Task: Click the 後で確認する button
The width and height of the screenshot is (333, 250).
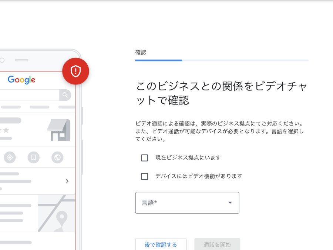Action: (x=161, y=244)
